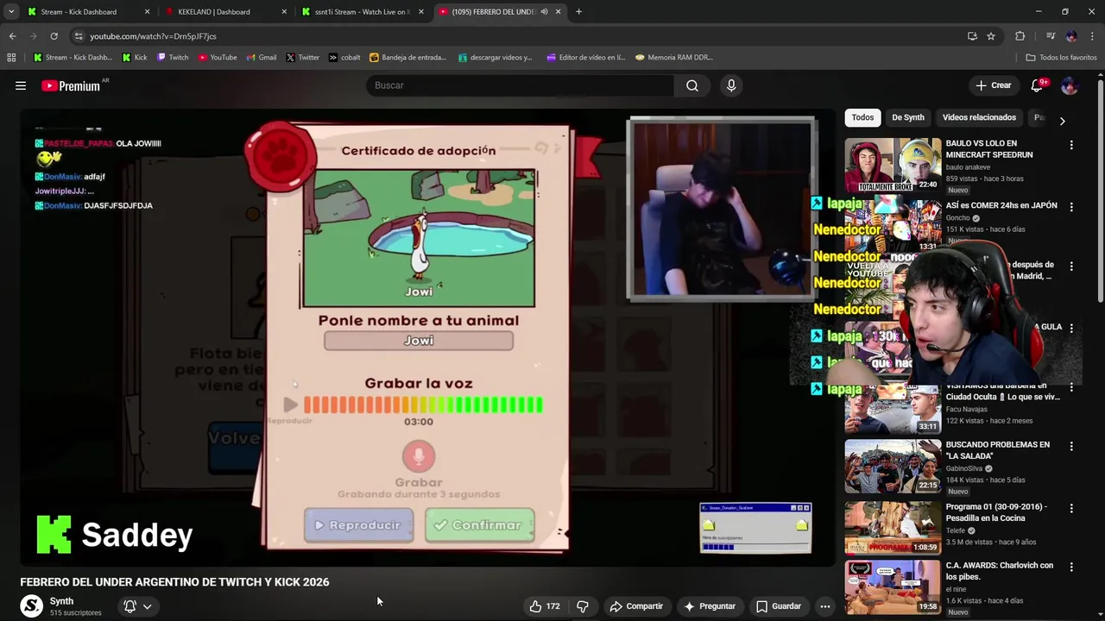
Task: Open options for Programa 01 video
Action: 1071,508
